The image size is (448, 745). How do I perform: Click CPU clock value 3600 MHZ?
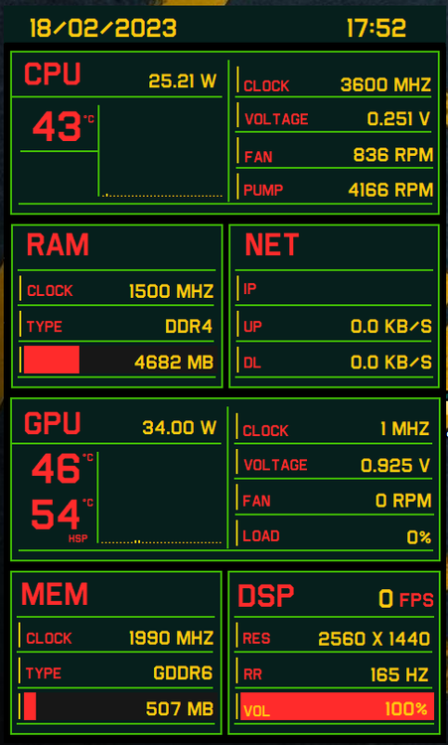coord(385,85)
